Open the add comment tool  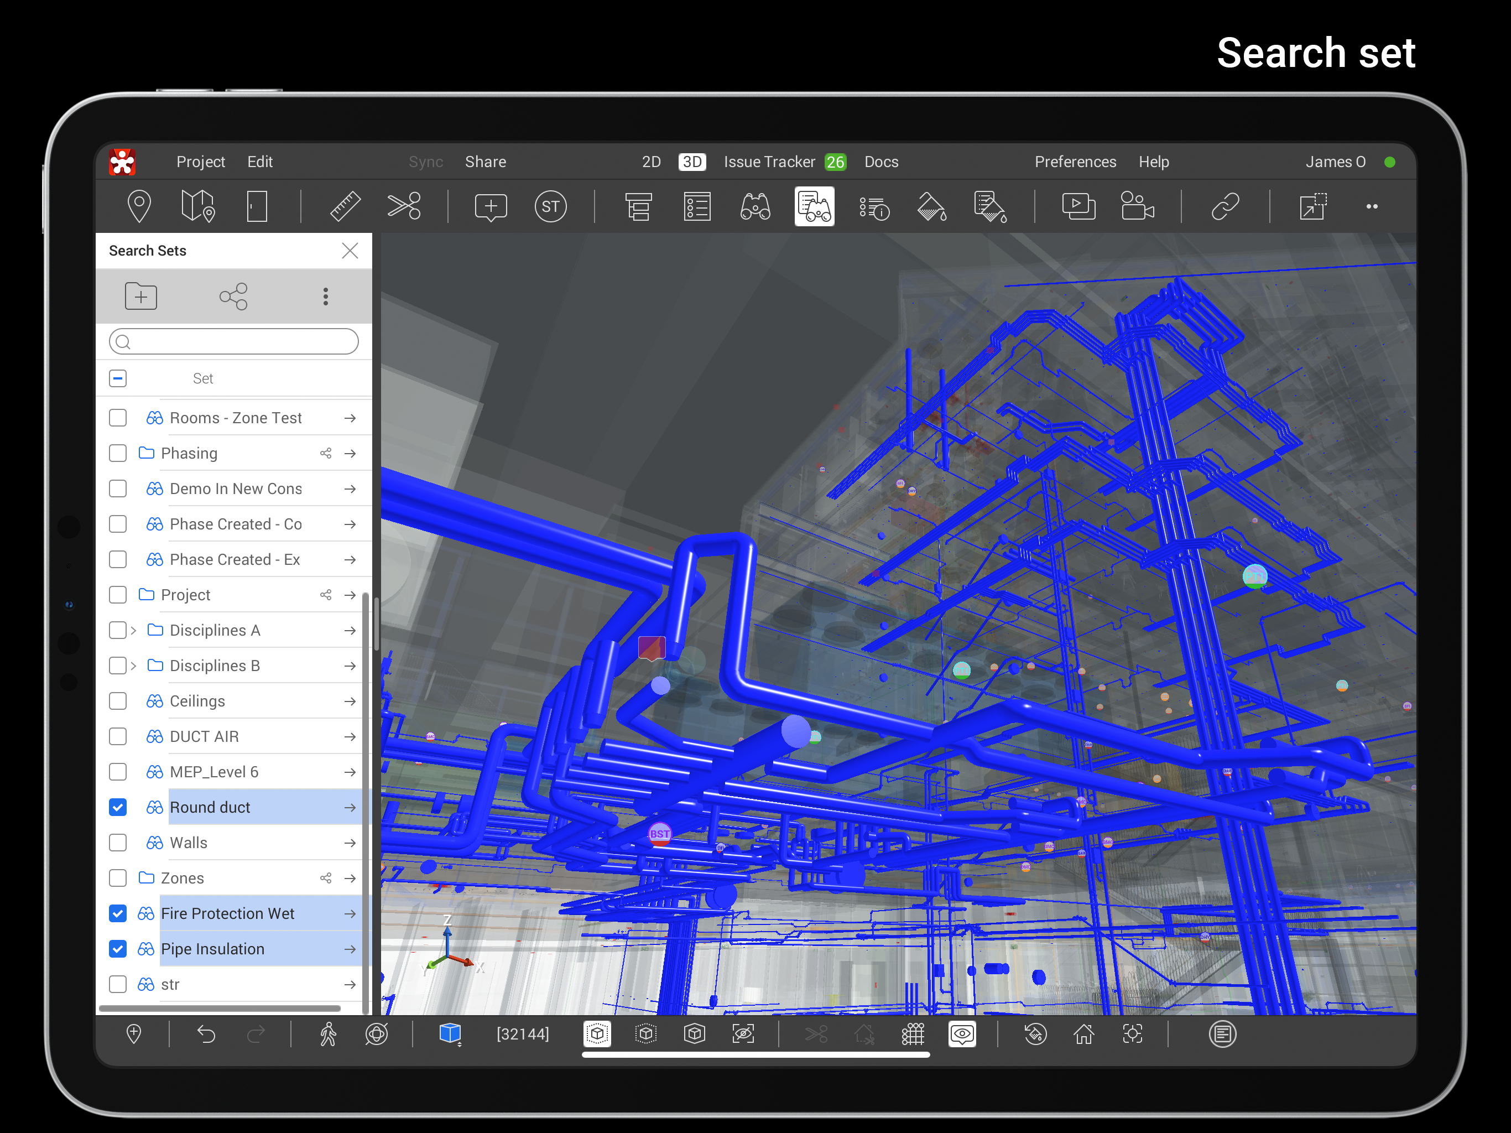(491, 206)
